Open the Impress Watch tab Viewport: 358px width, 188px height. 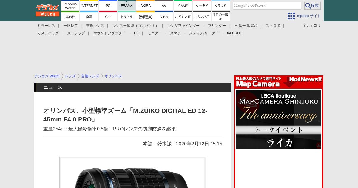(x=70, y=5)
